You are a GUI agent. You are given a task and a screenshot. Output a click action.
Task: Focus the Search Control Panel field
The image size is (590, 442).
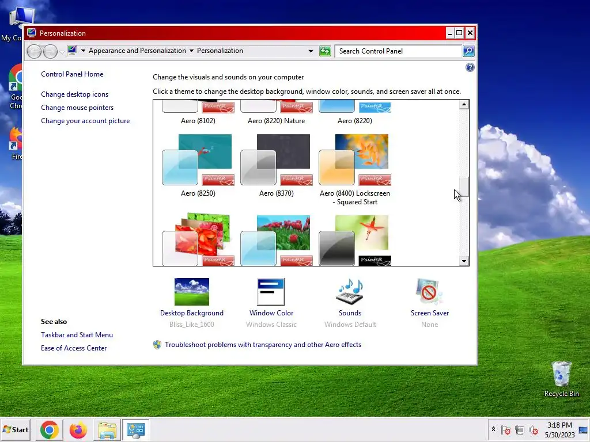coord(398,51)
